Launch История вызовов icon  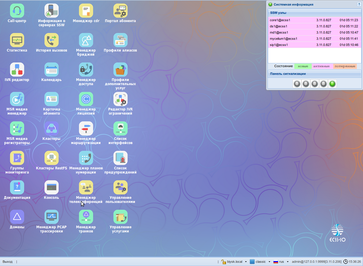[x=51, y=40]
